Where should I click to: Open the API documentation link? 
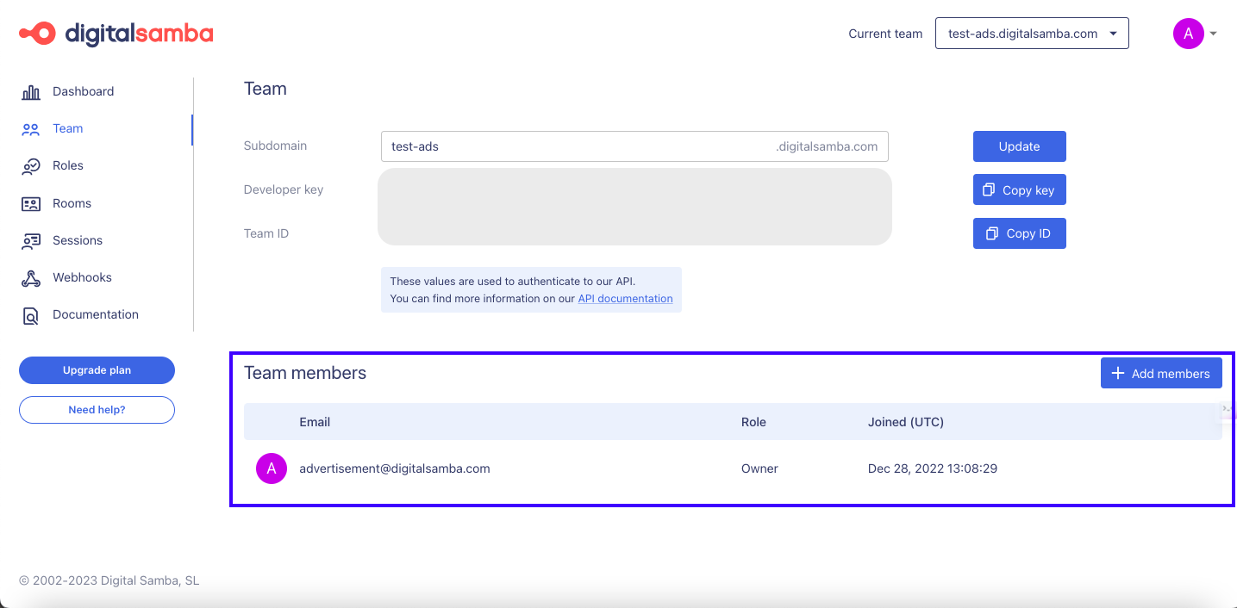pos(625,299)
